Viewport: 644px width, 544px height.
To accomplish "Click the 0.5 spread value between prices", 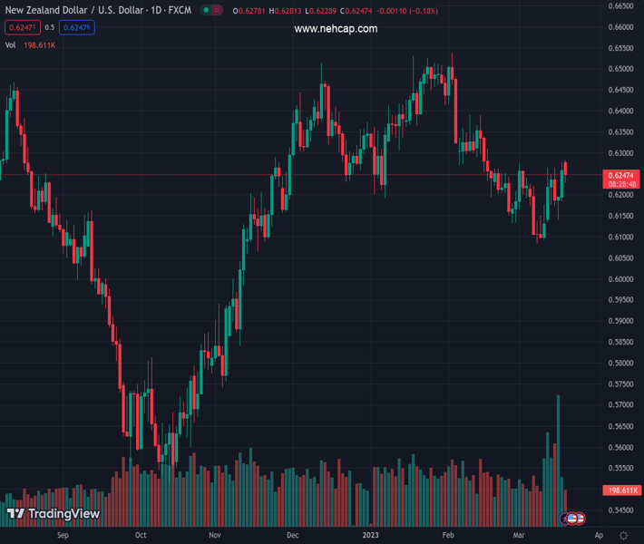I will coord(50,28).
